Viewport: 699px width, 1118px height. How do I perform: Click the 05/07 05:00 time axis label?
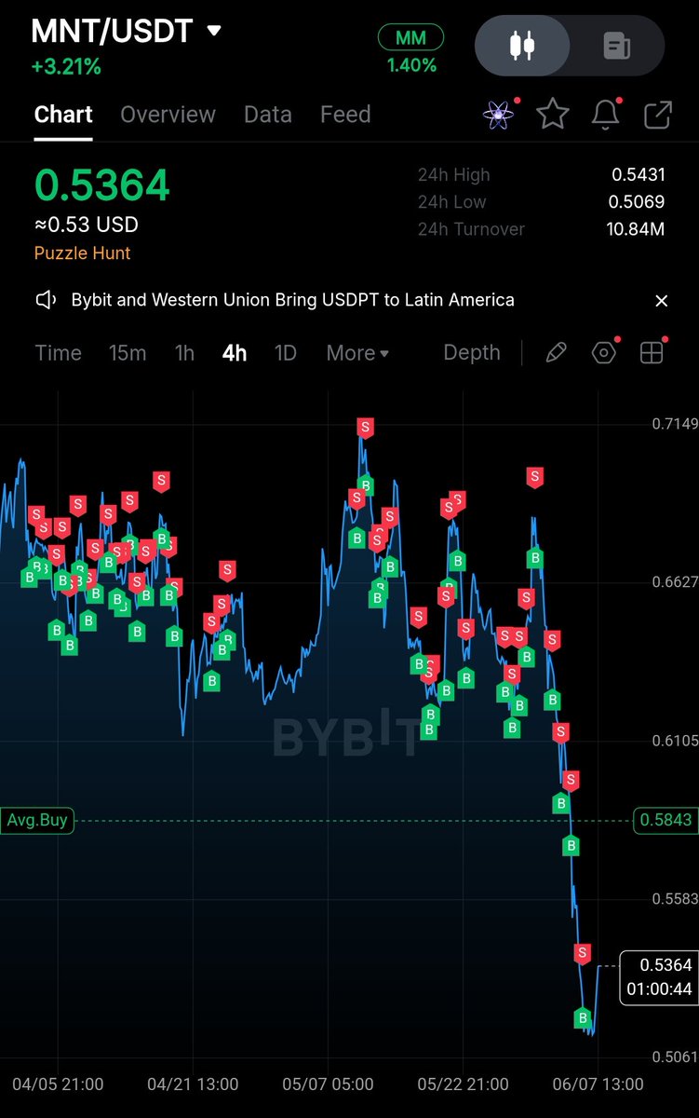(x=328, y=1084)
